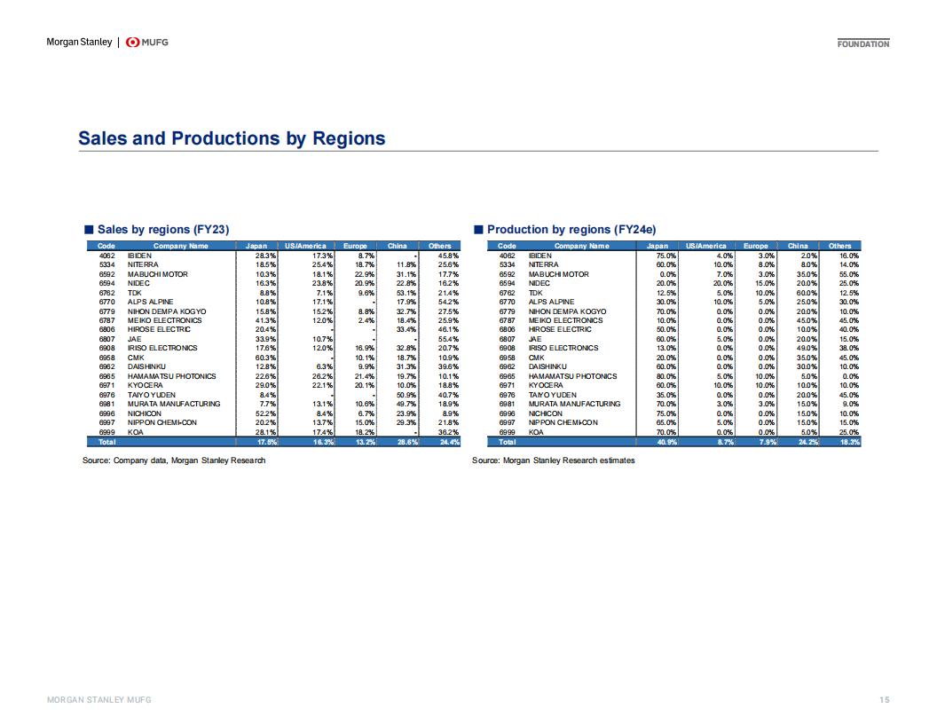
Task: Click the 'MORGAN STANLEY MUFG' footer text
Action: pos(99,699)
